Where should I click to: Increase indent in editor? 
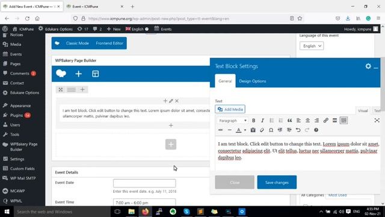289,130
